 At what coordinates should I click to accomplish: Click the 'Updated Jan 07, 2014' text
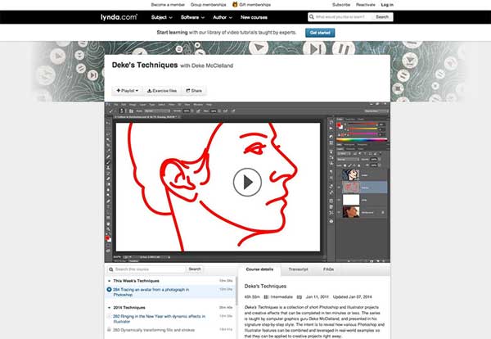(352, 296)
